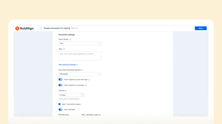Click the Next button
The width and height of the screenshot is (222, 124).
(201, 28)
